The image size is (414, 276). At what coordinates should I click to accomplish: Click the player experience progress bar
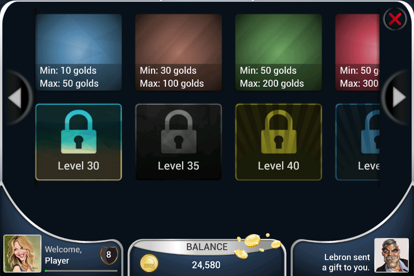point(81,271)
